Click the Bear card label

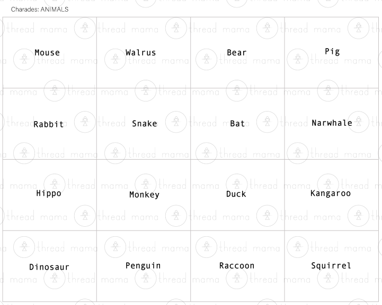(x=236, y=53)
